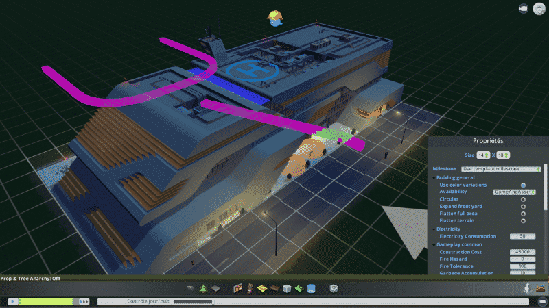The image size is (549, 308).
Task: Click the fast-forward speed arrows
Action: (84, 301)
